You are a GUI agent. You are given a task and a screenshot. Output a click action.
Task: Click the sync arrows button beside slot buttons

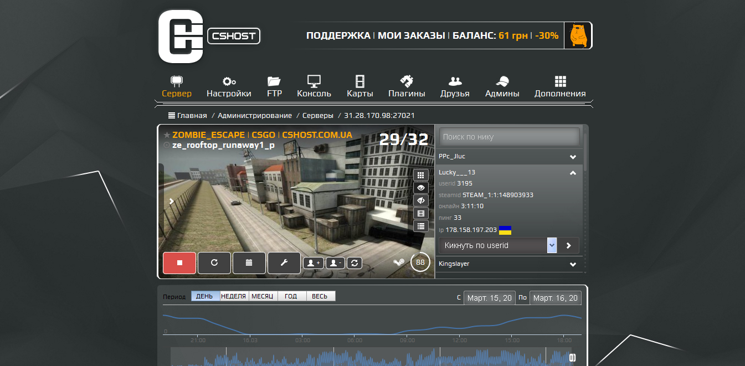(x=354, y=263)
